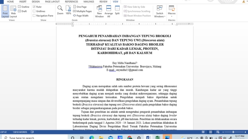Fit zoom to Page Width
Viewport: 248px width, 139px height.
pyautogui.click(x=81, y=16)
